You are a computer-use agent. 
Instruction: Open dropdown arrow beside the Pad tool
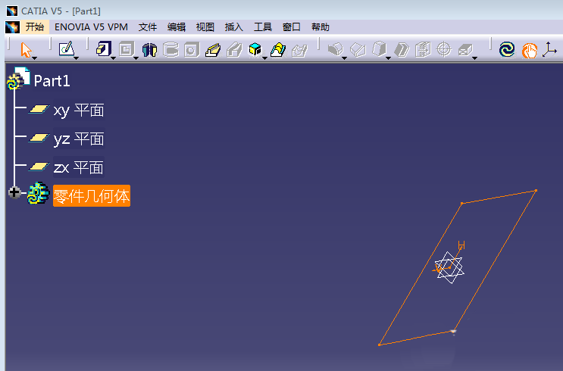point(113,57)
